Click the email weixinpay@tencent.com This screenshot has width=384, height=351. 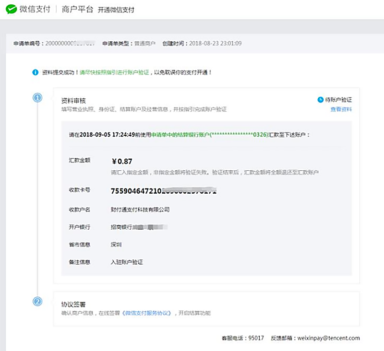tap(329, 338)
